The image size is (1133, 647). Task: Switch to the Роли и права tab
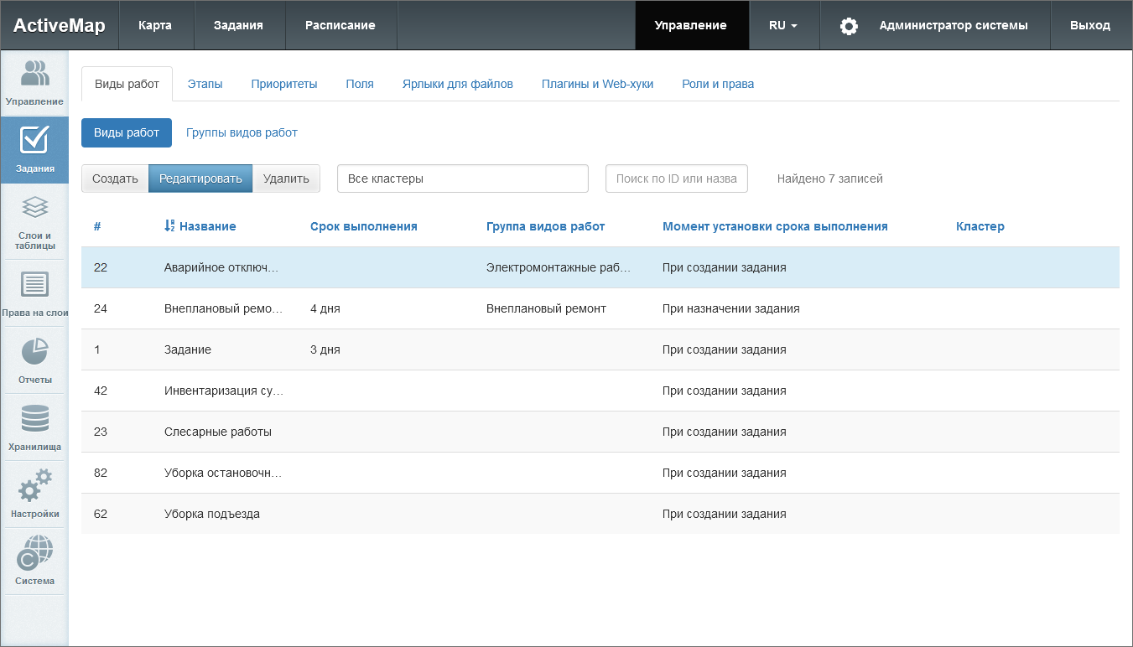click(717, 84)
